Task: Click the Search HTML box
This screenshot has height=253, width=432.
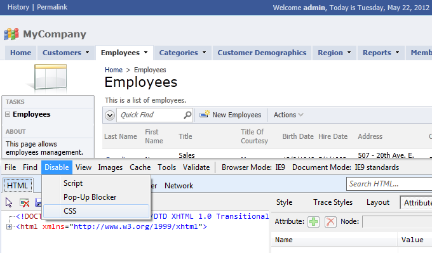Action: 389,184
